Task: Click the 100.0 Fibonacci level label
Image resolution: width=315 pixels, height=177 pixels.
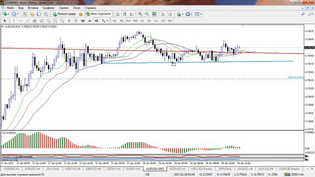Action: point(295,78)
